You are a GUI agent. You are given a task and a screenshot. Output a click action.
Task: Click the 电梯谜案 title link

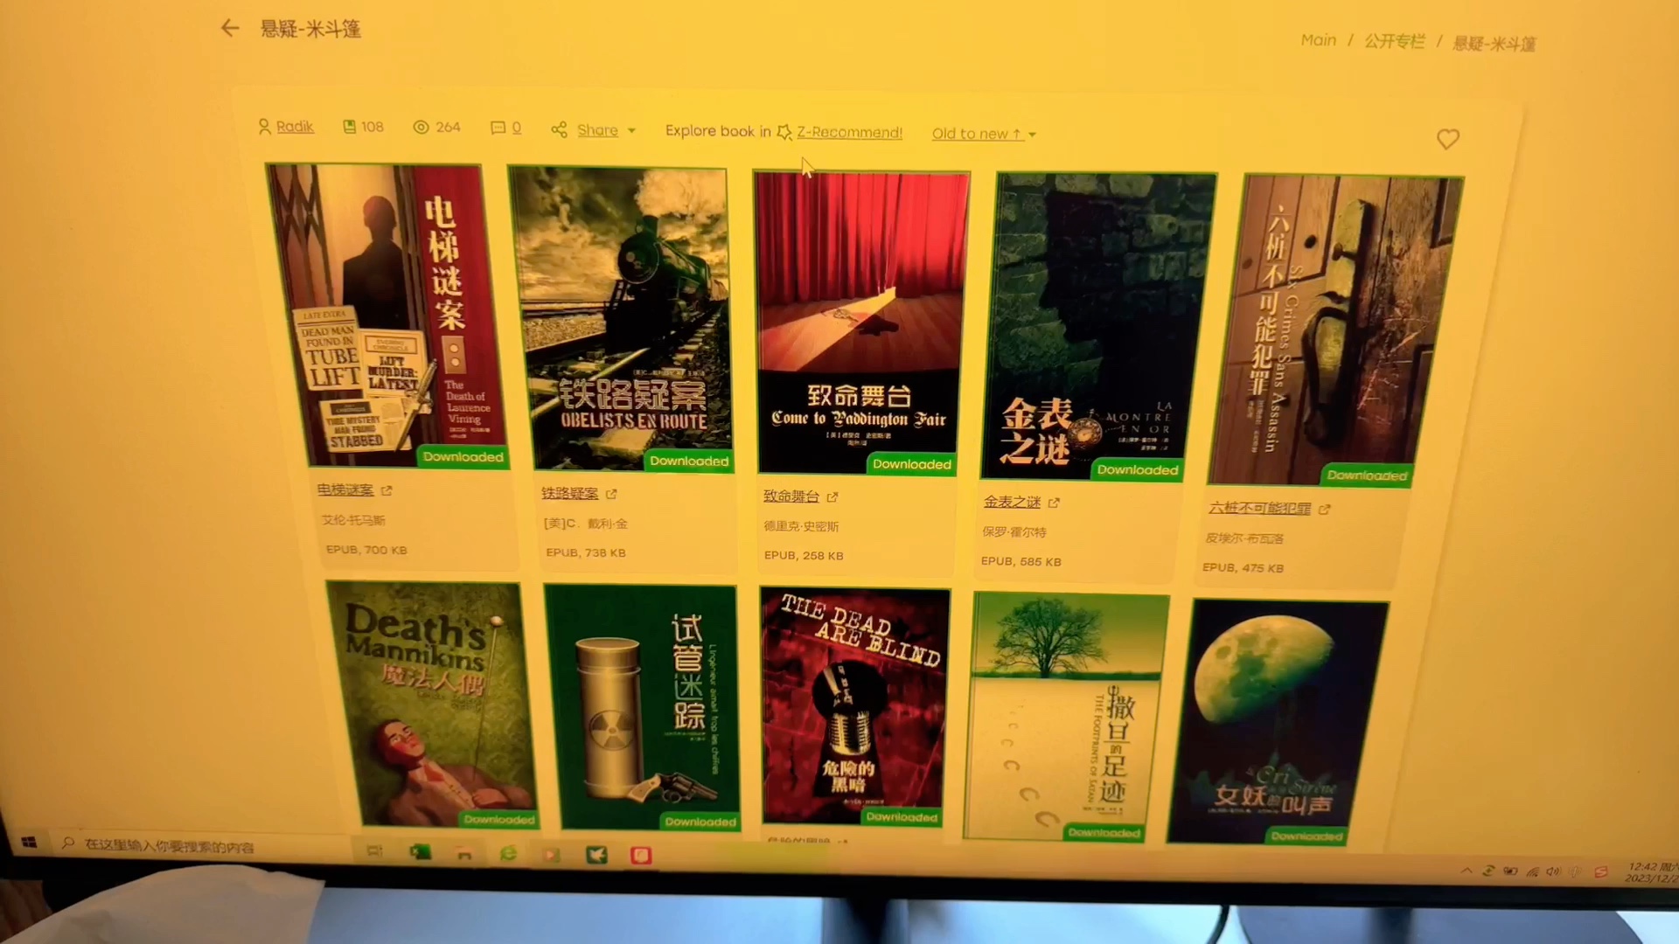pyautogui.click(x=345, y=490)
